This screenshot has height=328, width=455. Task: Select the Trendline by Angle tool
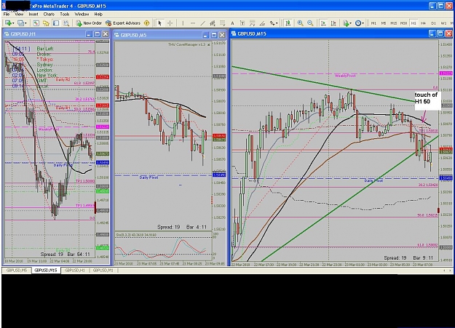click(x=262, y=23)
